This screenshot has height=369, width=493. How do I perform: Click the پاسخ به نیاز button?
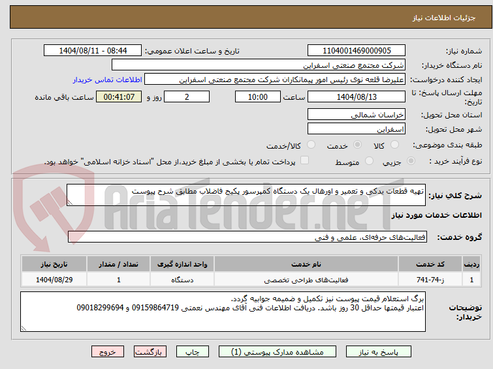click(379, 352)
